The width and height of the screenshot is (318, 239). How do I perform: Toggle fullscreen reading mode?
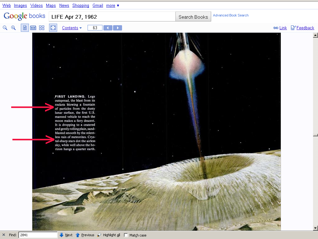coord(53,28)
